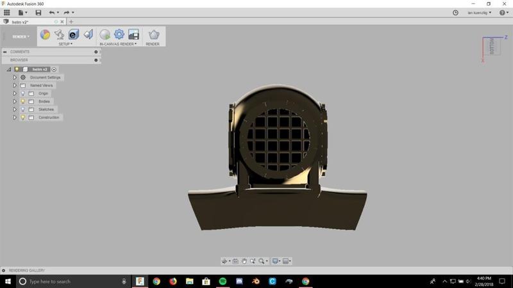This screenshot has width=513, height=288.
Task: Toggle visibility bulb of helm v2 root
Action: point(17,69)
